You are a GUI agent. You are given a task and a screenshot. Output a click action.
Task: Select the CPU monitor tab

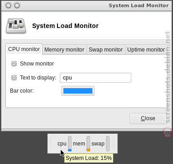[x=24, y=49]
